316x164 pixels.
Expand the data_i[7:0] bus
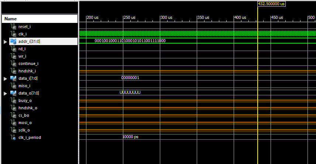[5, 79]
